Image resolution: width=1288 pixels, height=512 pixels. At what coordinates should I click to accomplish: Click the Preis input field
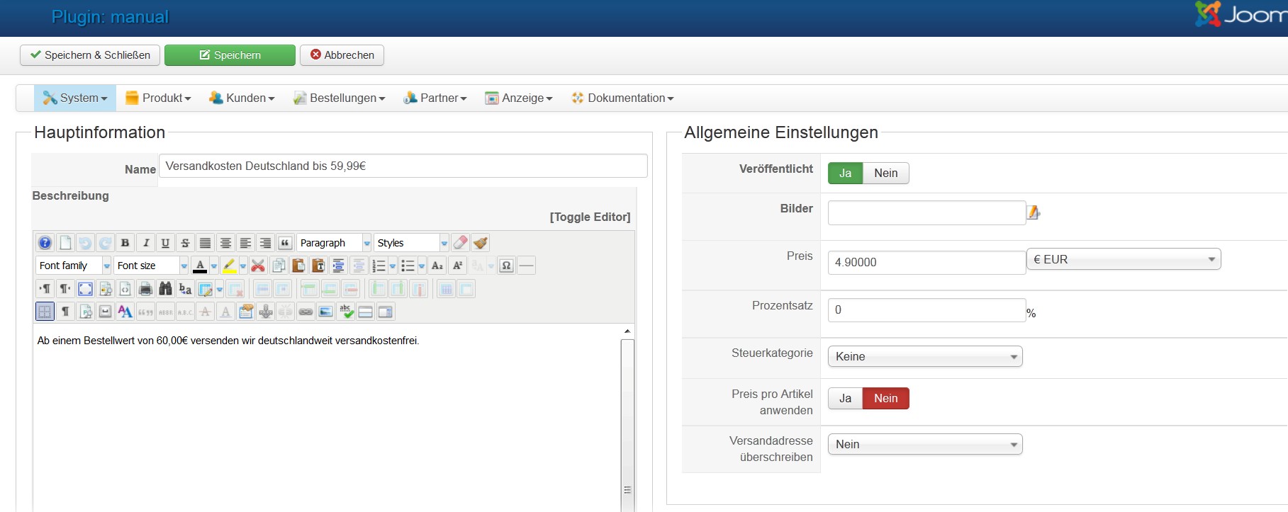tap(926, 262)
